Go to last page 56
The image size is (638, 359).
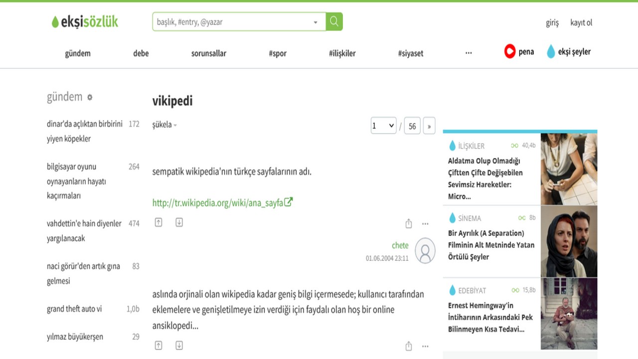[412, 126]
